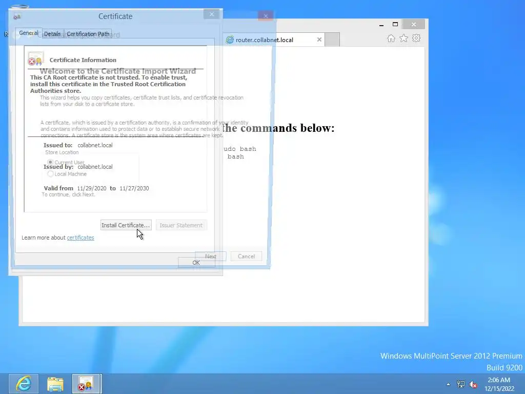This screenshot has width=525, height=394.
Task: Open the certificates help link
Action: (x=80, y=238)
